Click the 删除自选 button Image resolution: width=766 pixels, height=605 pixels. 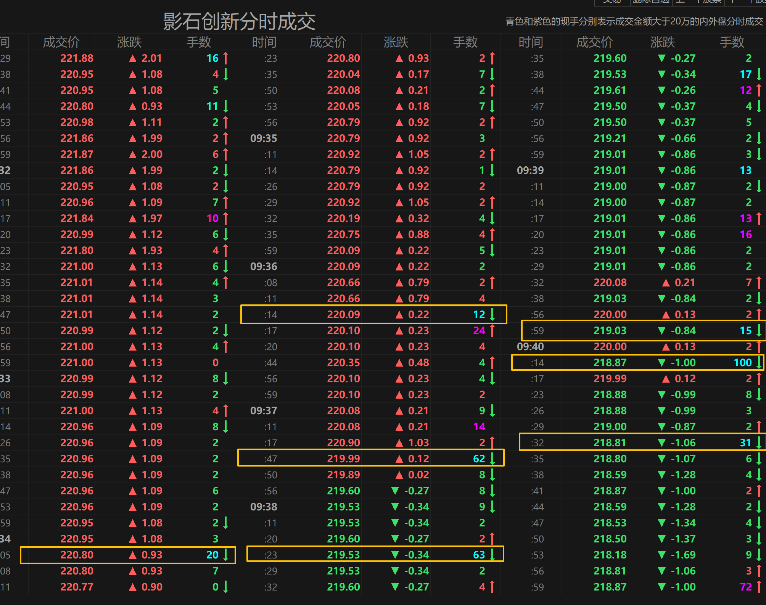tap(651, 2)
